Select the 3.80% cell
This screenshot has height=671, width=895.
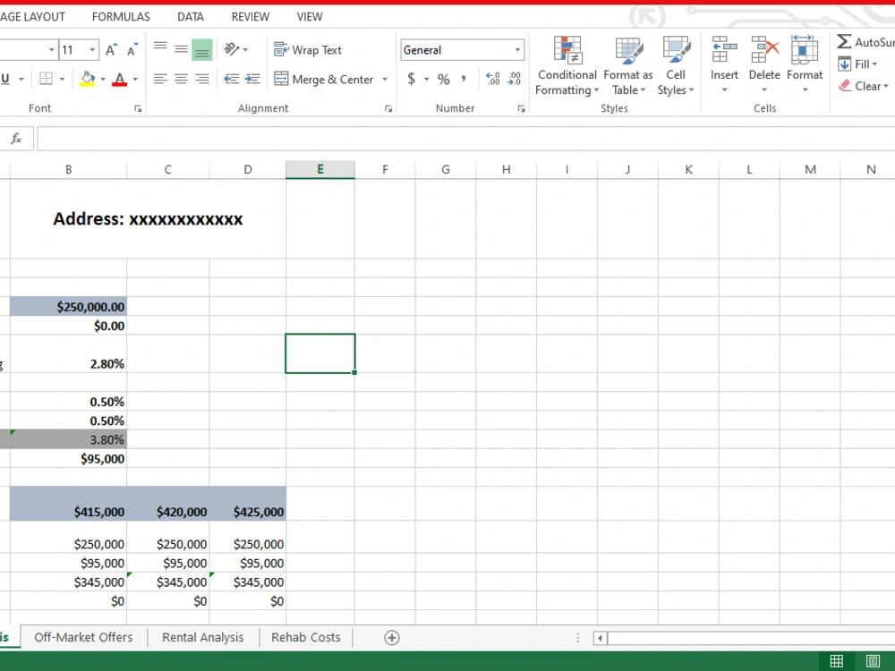point(69,439)
